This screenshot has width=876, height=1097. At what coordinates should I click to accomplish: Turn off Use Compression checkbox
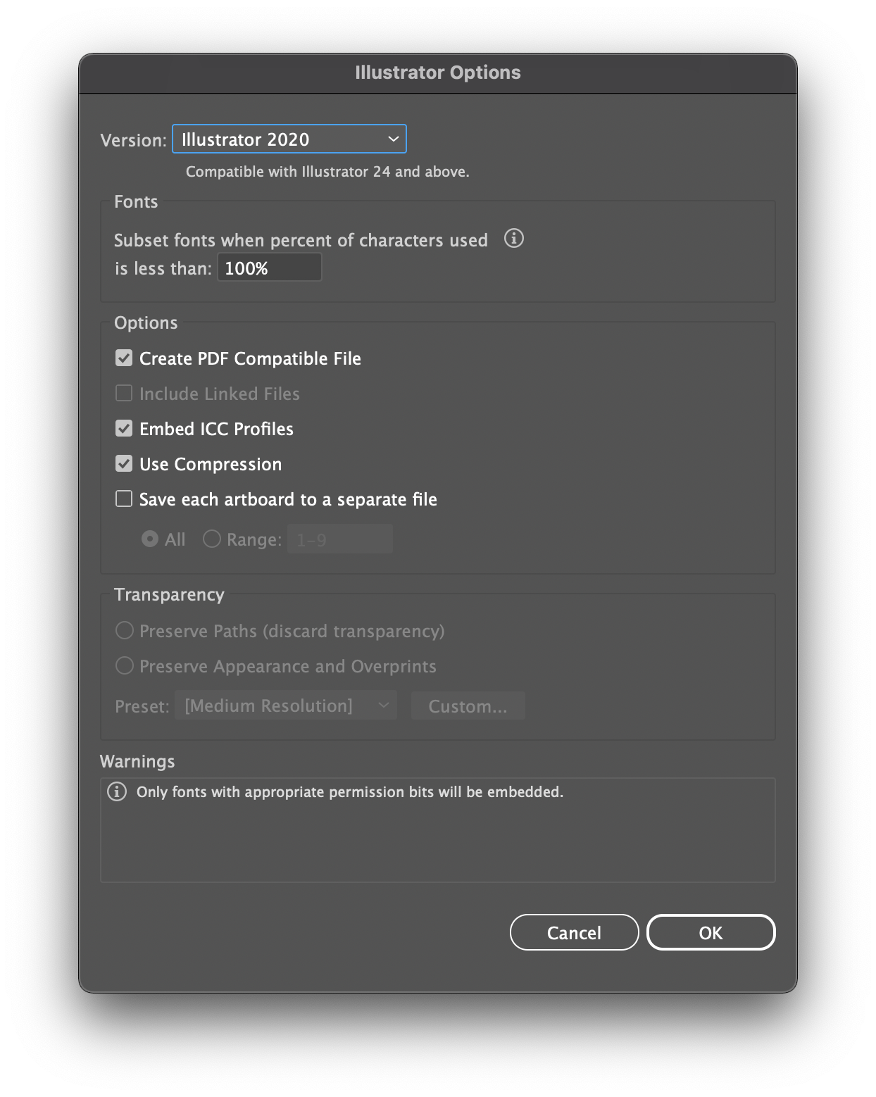tap(124, 464)
